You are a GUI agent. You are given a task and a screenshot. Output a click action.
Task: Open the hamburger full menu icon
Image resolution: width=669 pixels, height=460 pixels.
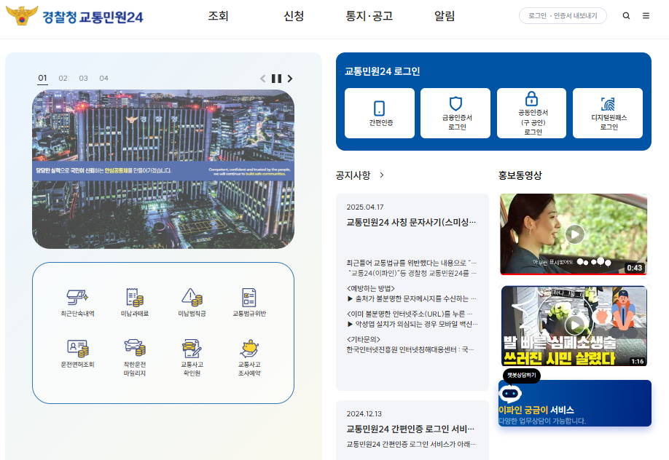[646, 16]
